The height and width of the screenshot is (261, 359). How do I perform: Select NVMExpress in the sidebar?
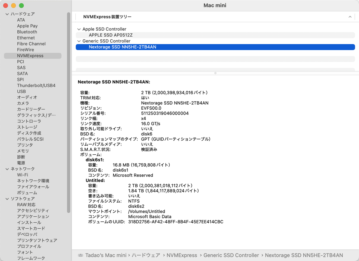click(x=33, y=56)
